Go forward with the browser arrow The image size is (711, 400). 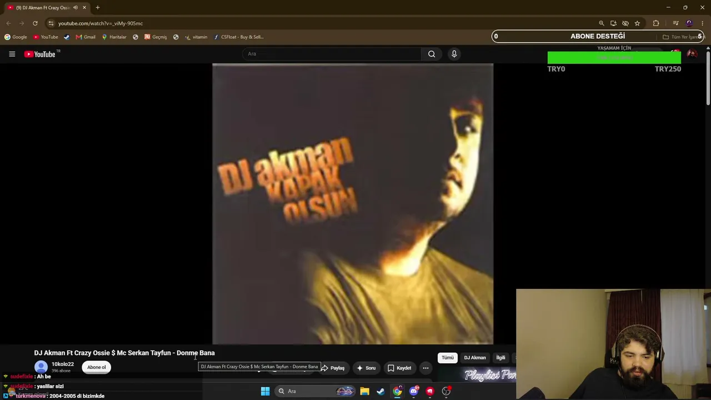pos(22,23)
